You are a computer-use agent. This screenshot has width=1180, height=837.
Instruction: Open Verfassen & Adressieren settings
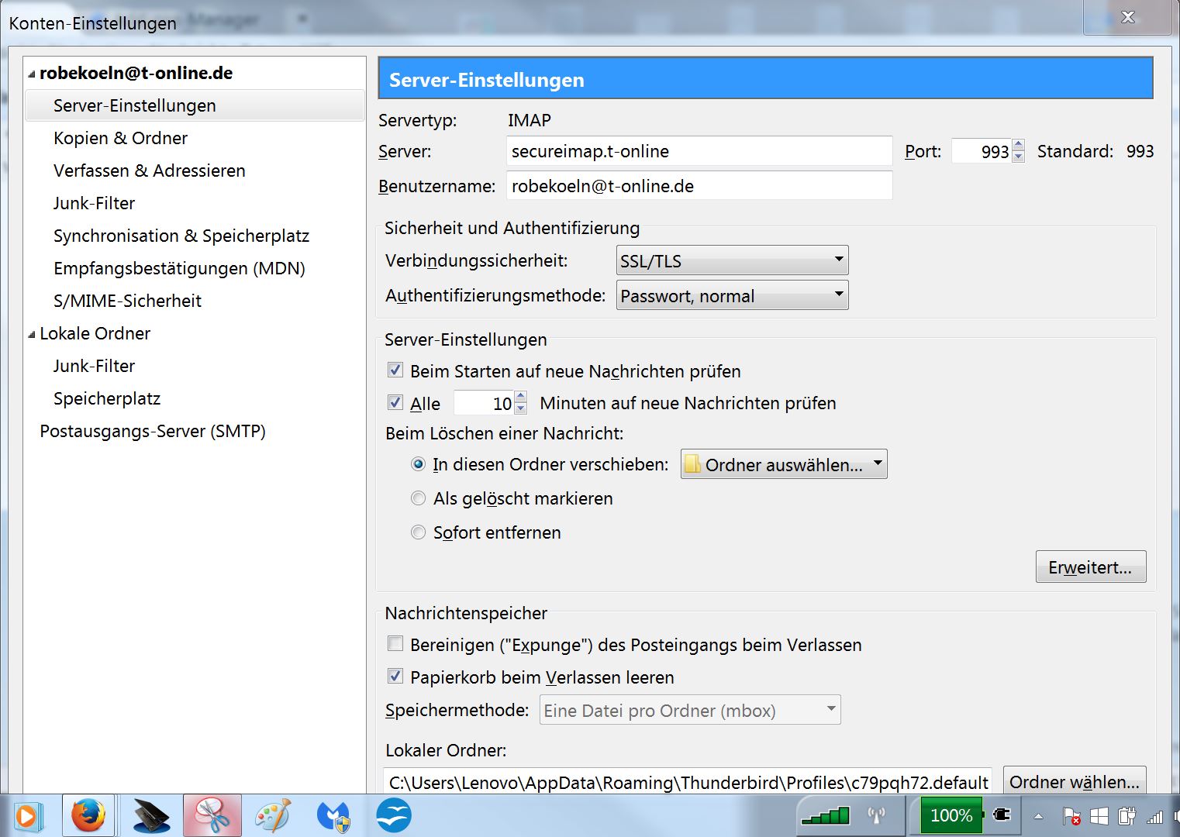[149, 170]
